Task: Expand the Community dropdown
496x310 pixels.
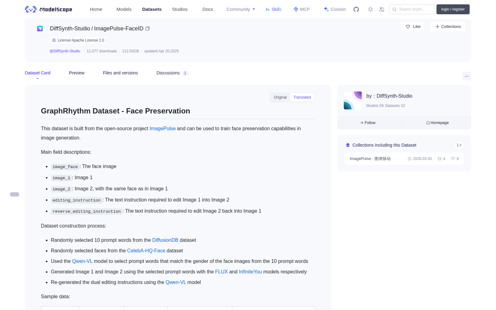Action: pyautogui.click(x=241, y=9)
